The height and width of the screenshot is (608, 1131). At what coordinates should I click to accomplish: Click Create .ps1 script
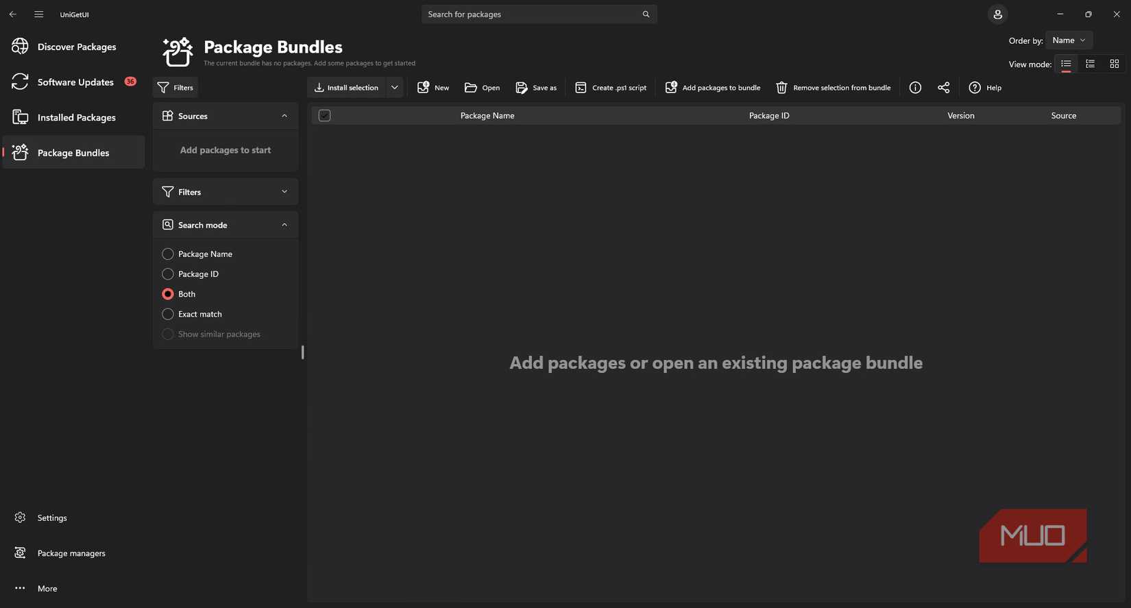611,88
